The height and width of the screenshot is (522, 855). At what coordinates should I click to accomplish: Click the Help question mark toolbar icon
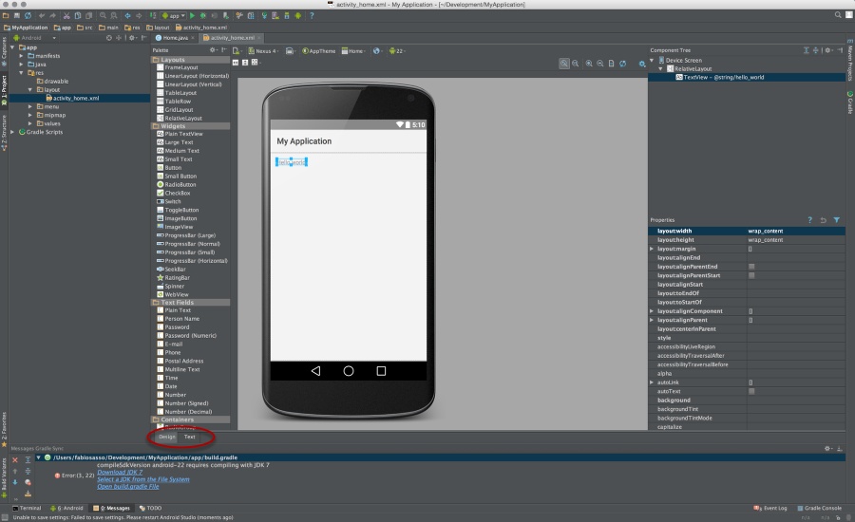(x=312, y=16)
